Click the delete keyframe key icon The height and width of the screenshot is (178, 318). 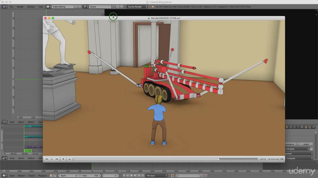[206, 175]
